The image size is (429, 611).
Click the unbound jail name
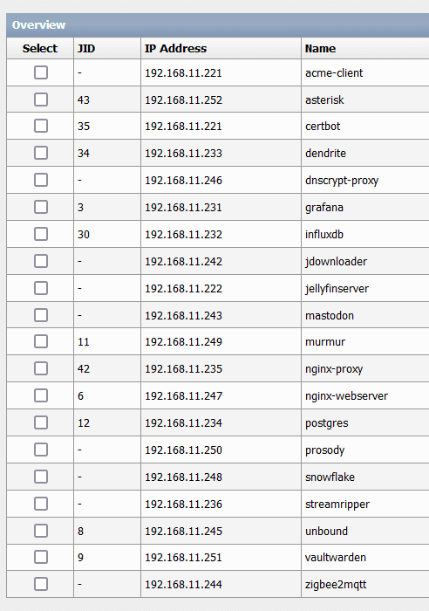click(326, 531)
